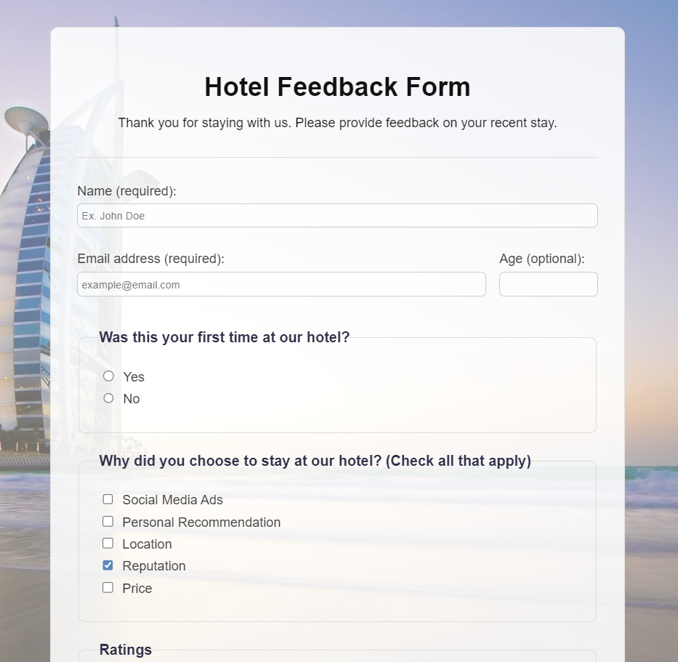Image resolution: width=678 pixels, height=662 pixels.
Task: Click the "Name (required):" label
Action: 126,191
